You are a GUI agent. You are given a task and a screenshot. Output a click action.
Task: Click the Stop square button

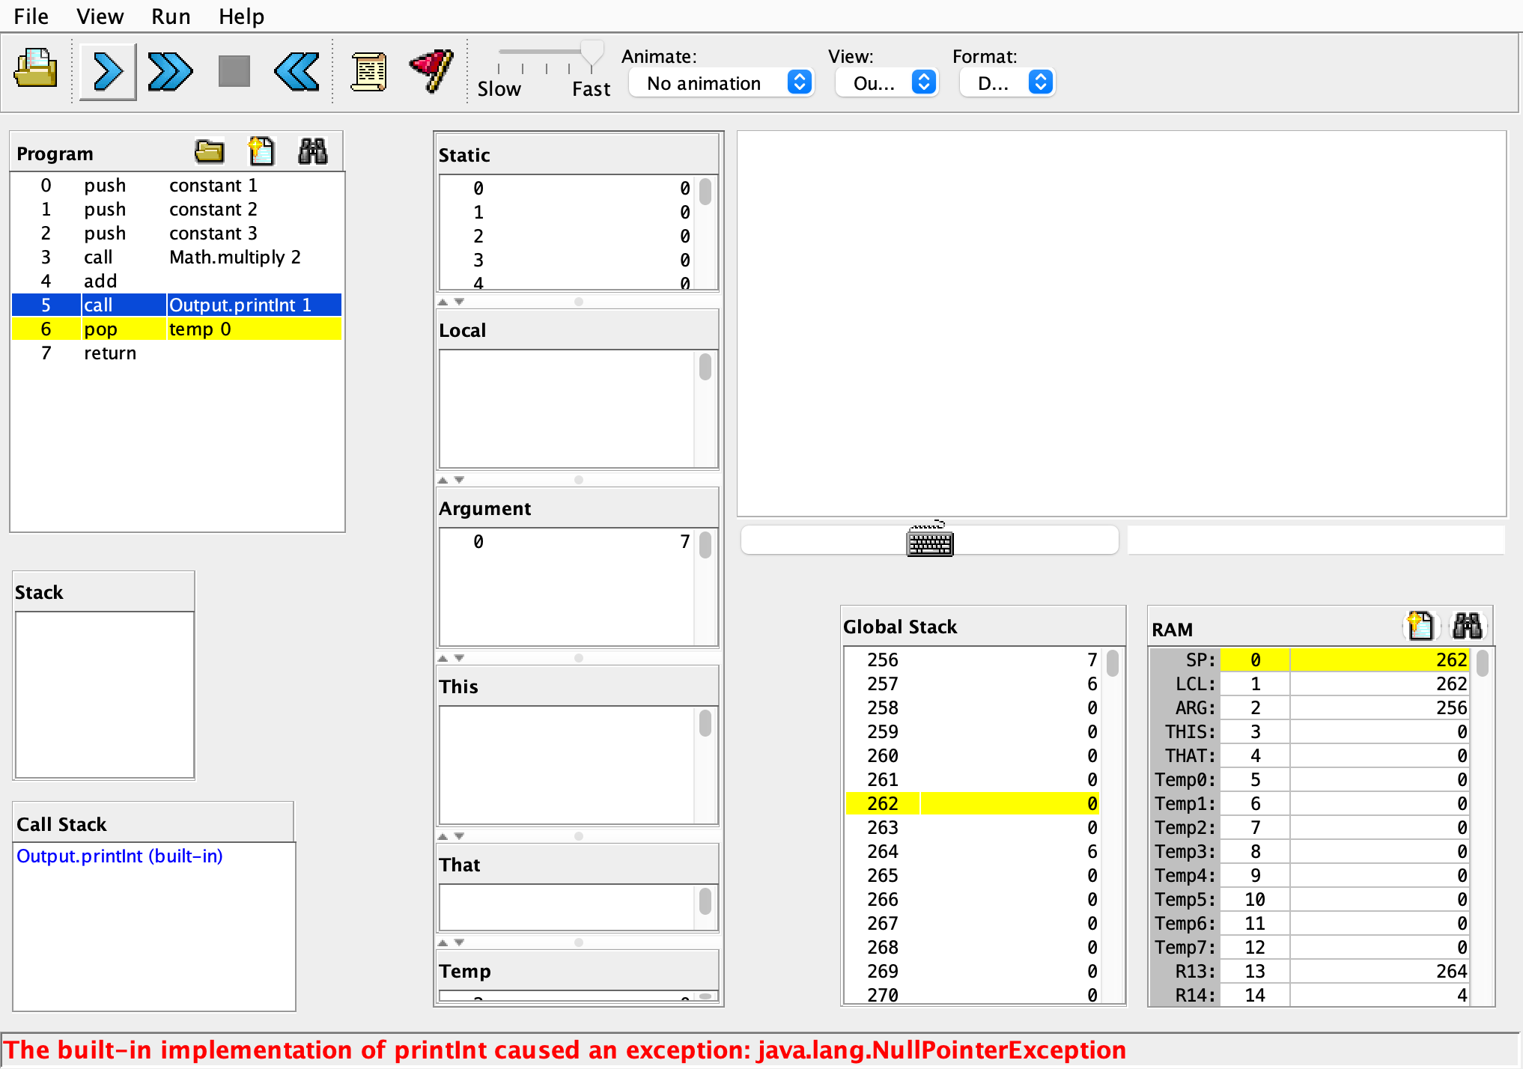pyautogui.click(x=234, y=72)
